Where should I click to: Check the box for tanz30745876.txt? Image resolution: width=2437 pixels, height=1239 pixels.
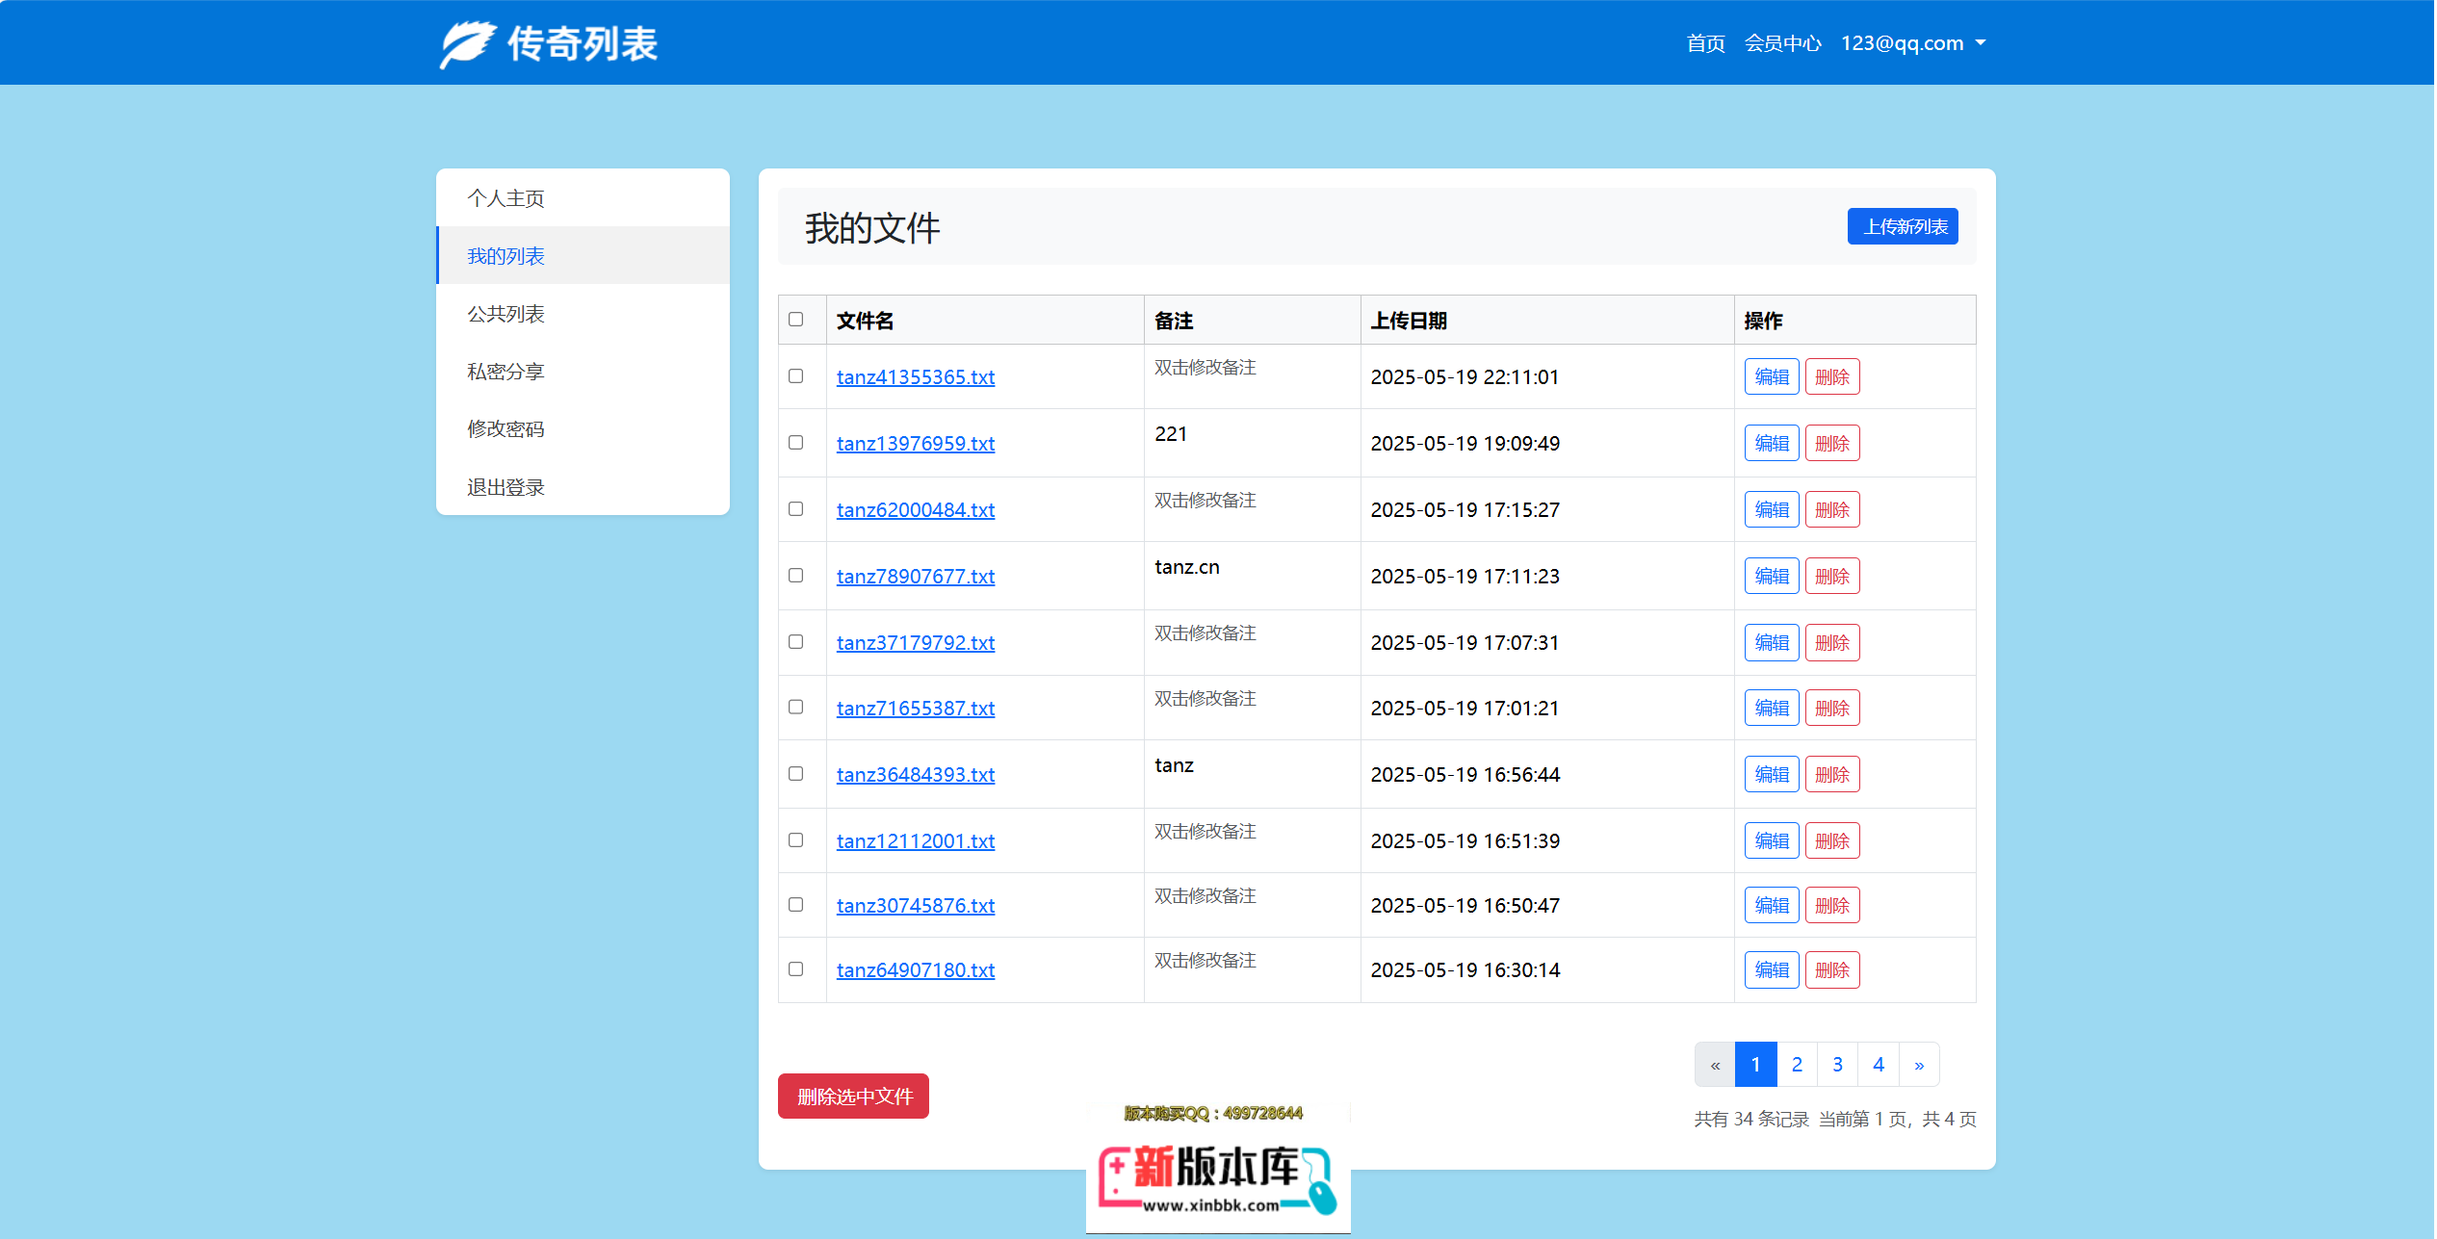click(x=796, y=905)
